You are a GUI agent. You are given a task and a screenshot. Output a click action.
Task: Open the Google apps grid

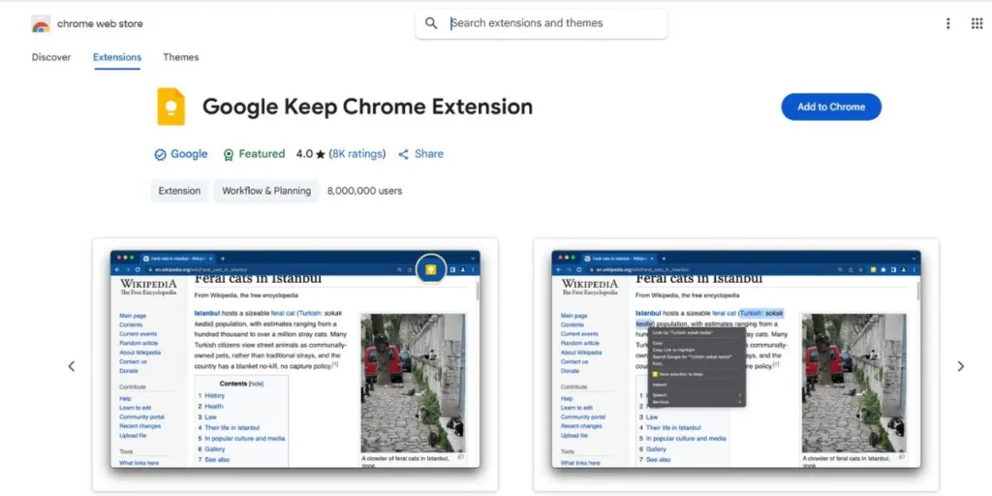[x=976, y=23]
